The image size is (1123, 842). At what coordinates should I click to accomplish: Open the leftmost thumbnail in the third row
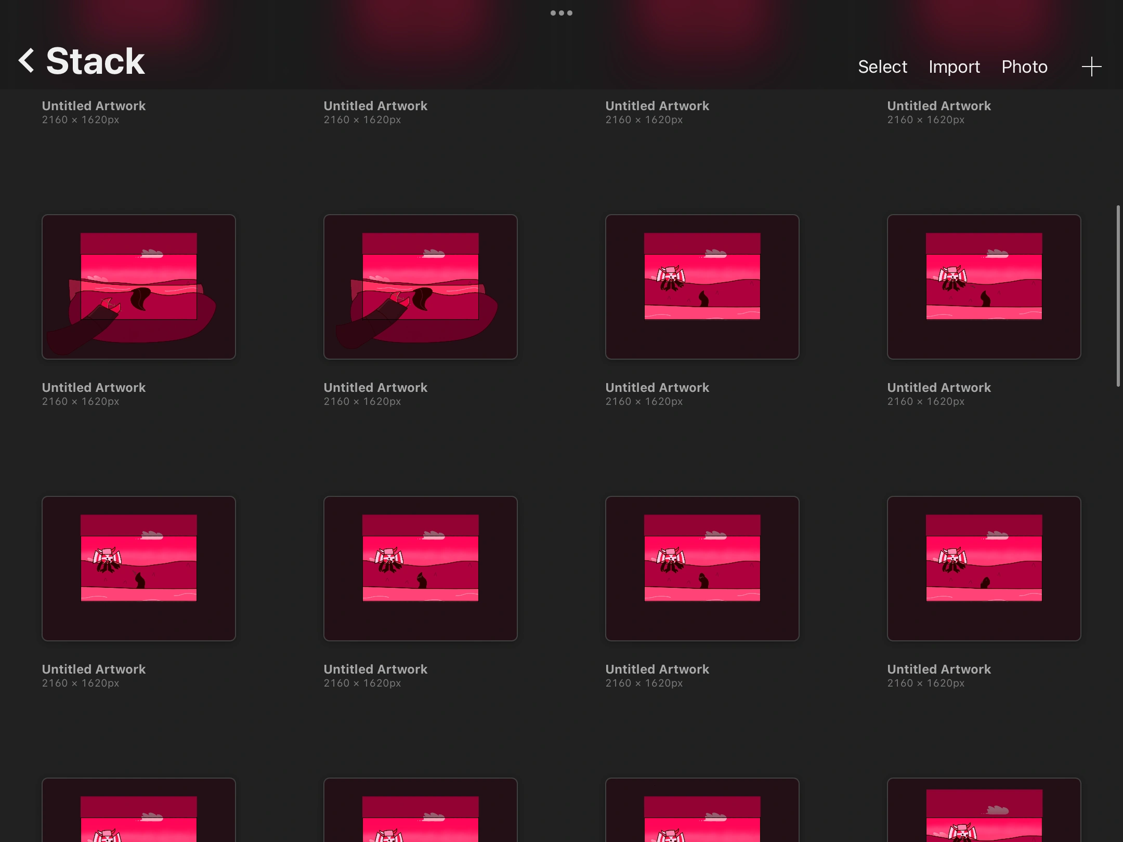click(139, 568)
